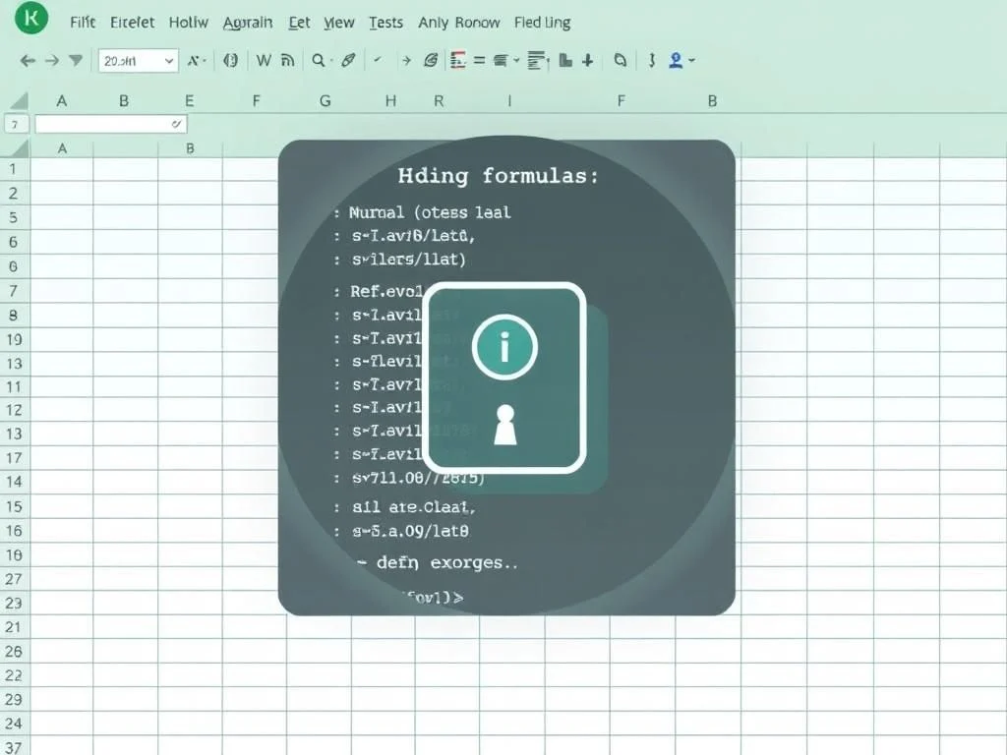Viewport: 1007px width, 755px height.
Task: Open the Tests menu
Action: pos(385,23)
